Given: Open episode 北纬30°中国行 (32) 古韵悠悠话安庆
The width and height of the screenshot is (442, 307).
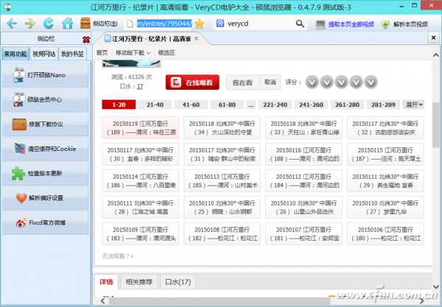Looking at the screenshot, I should (x=385, y=128).
